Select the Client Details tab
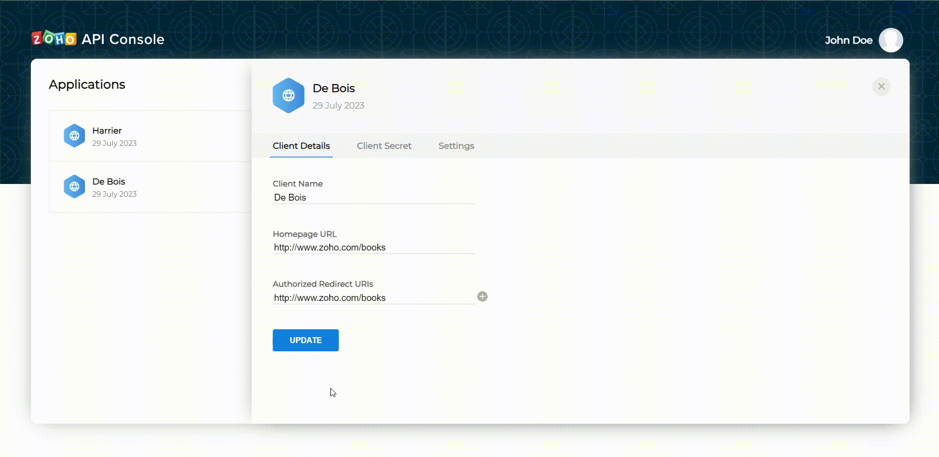 pyautogui.click(x=301, y=146)
